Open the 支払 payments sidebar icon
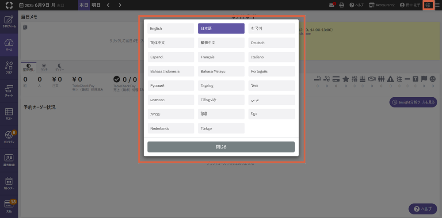The image size is (442, 218). coord(9,207)
